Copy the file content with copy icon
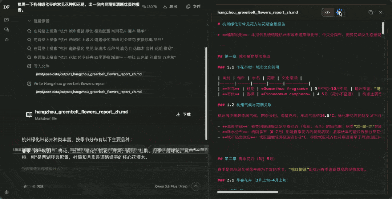 [371, 12]
